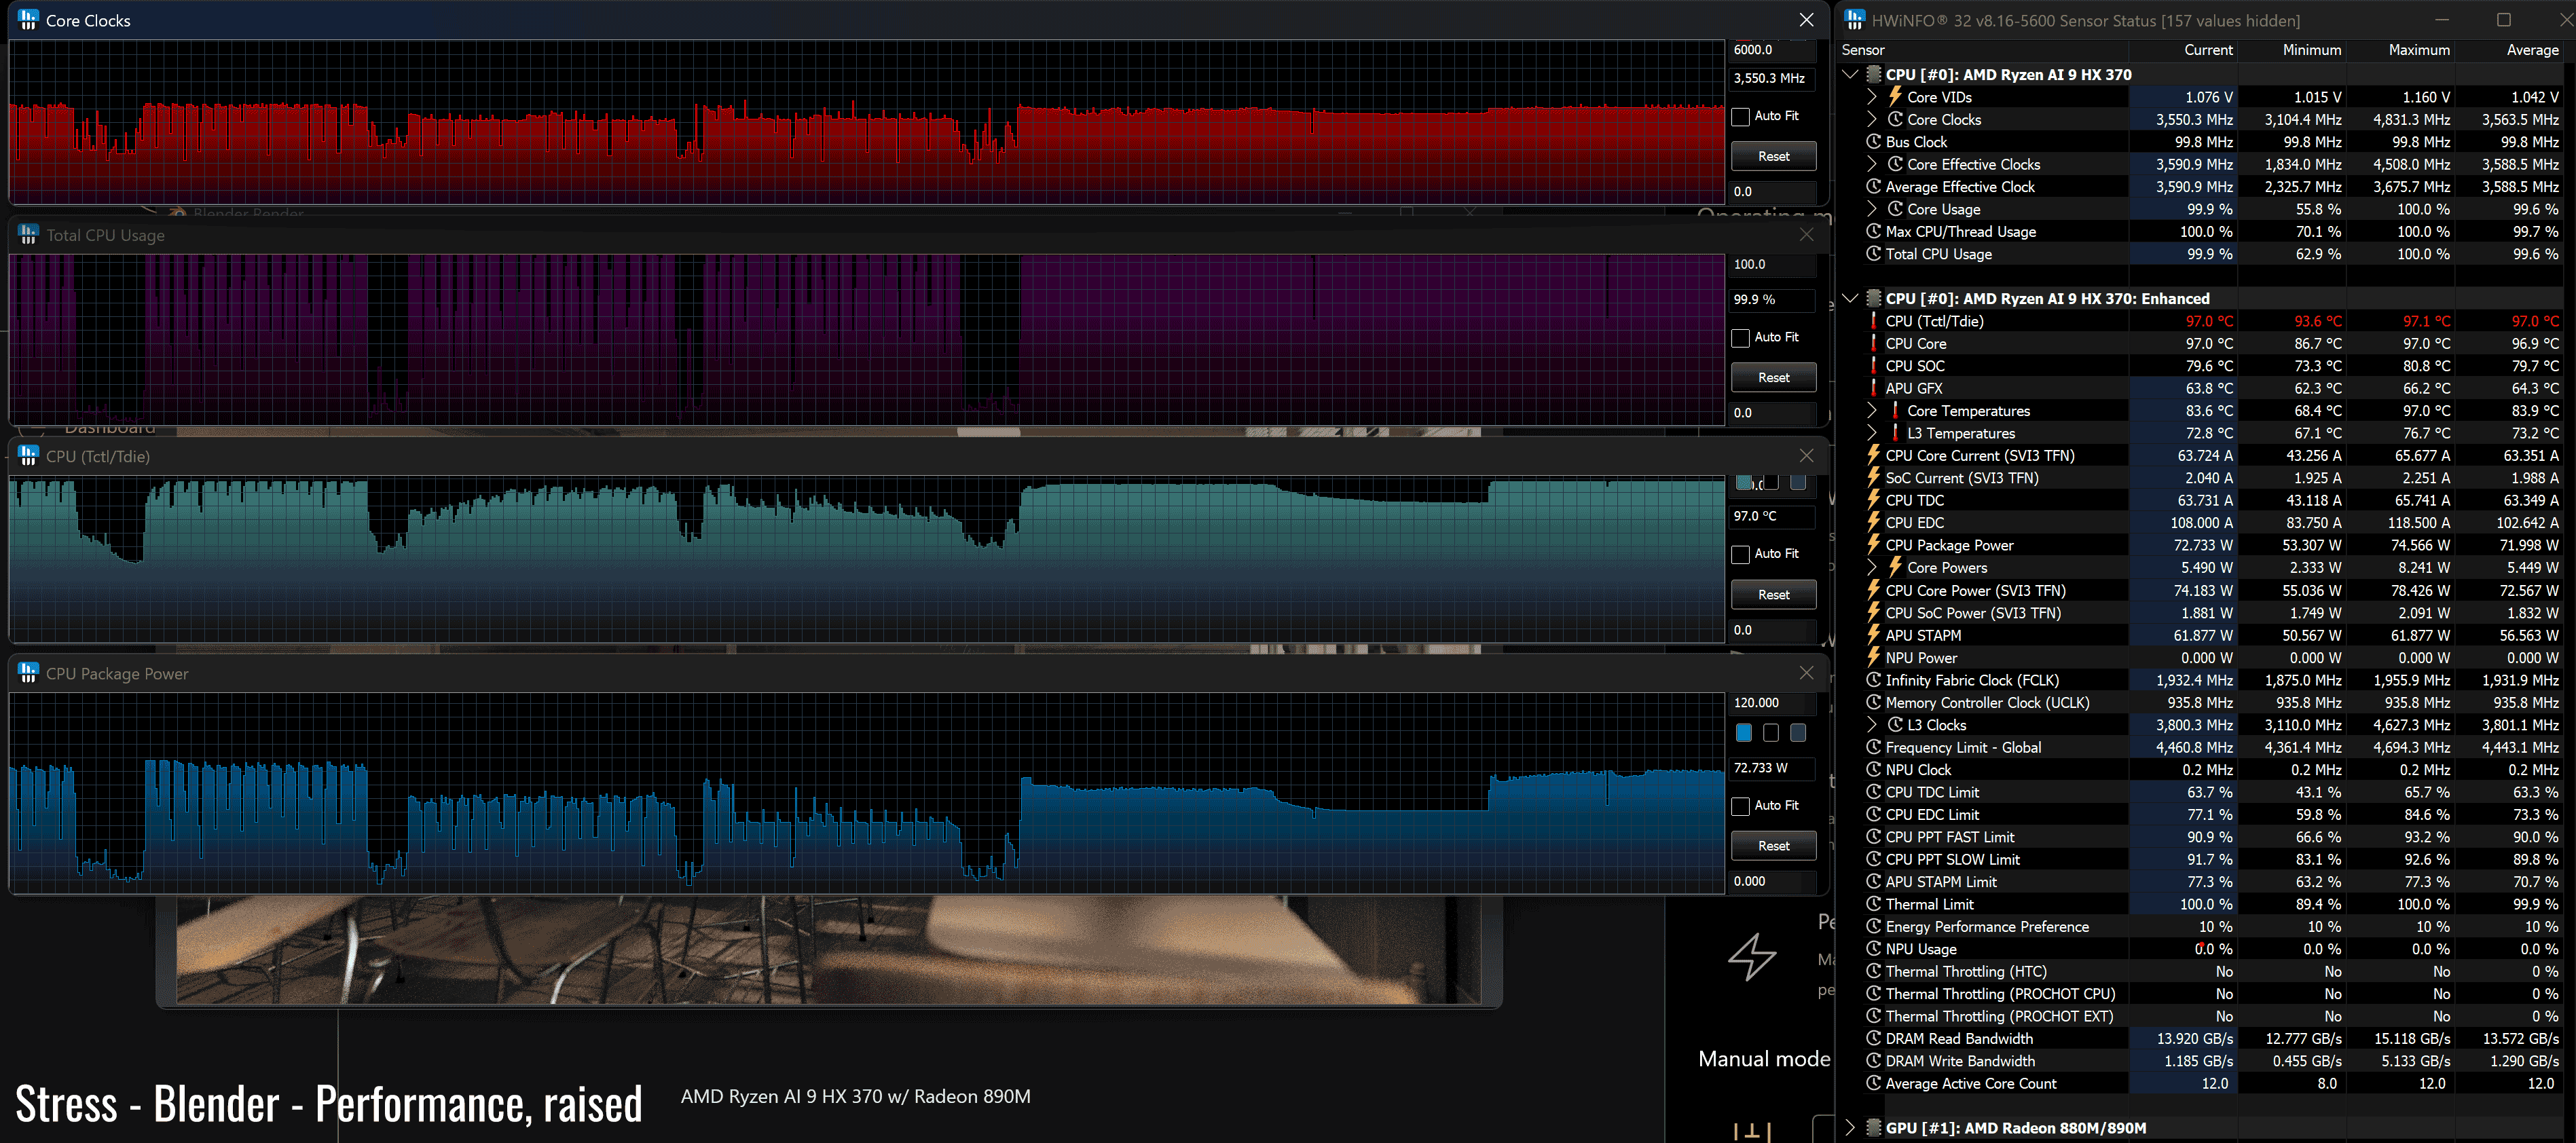The width and height of the screenshot is (2576, 1143).
Task: Click the thermometer icon beside CPU (Tctl/Tdie)
Action: [1874, 321]
